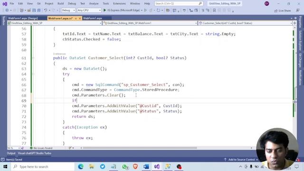Open the Git Changes side panel

tap(300, 60)
